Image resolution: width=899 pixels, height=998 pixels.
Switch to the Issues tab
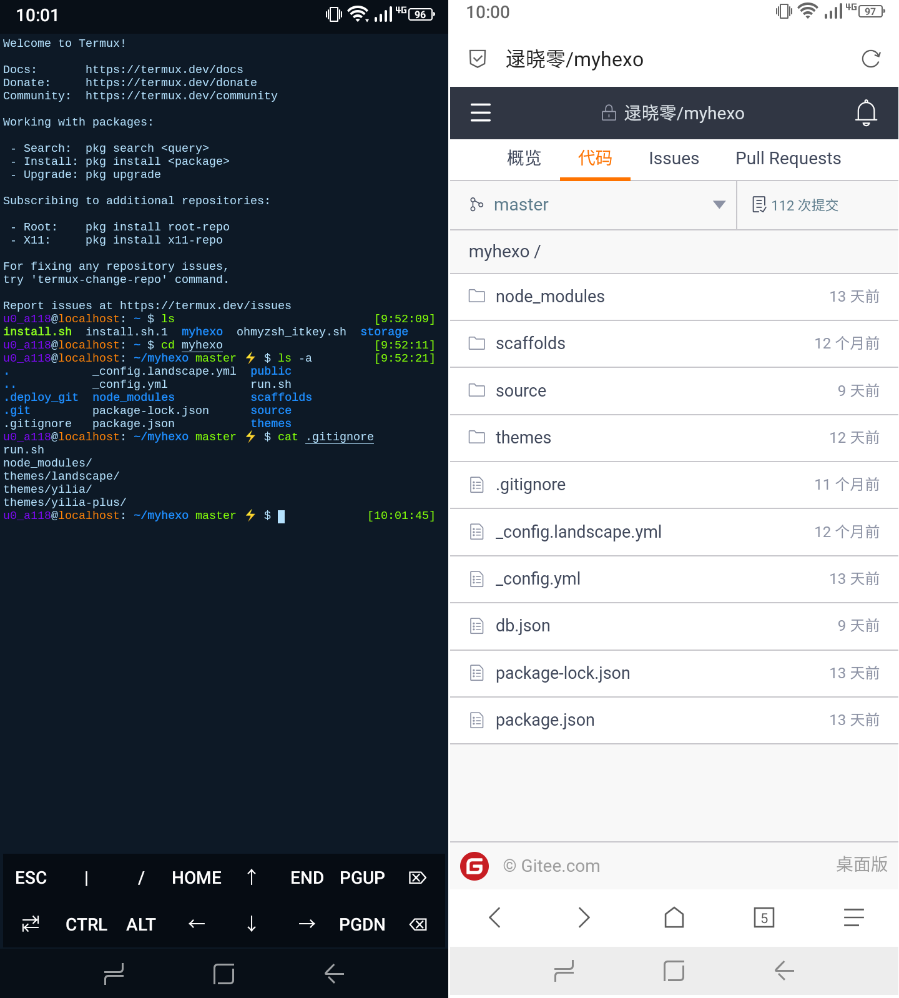point(674,159)
